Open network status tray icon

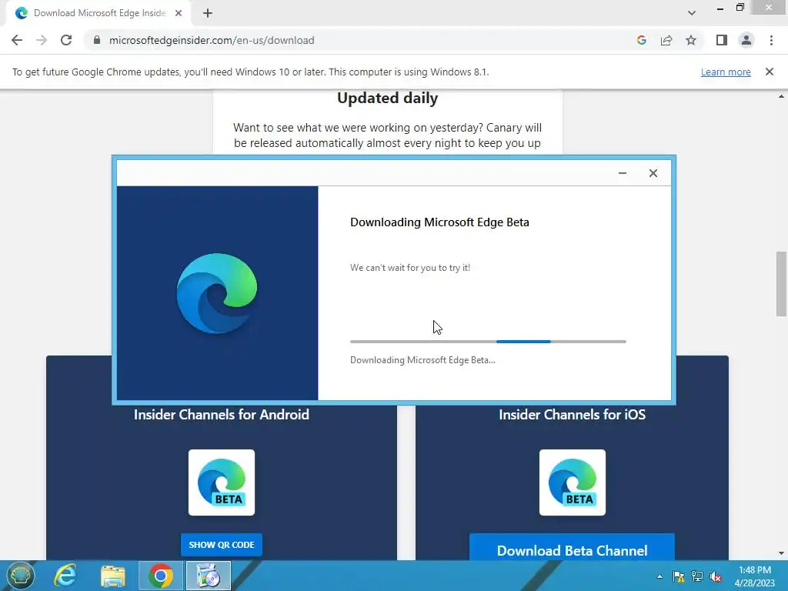click(x=697, y=576)
